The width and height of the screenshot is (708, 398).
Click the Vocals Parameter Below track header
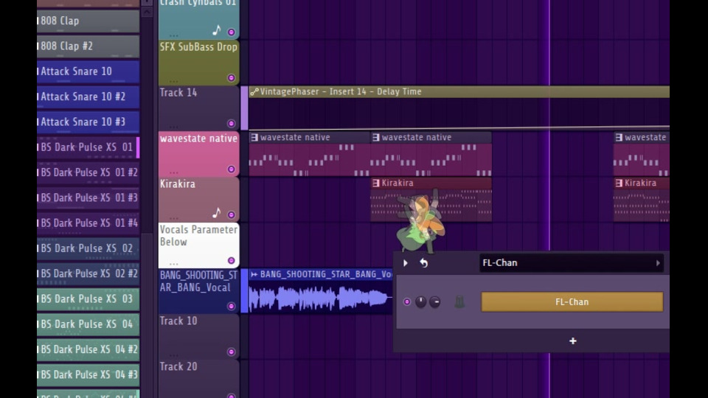pos(198,245)
